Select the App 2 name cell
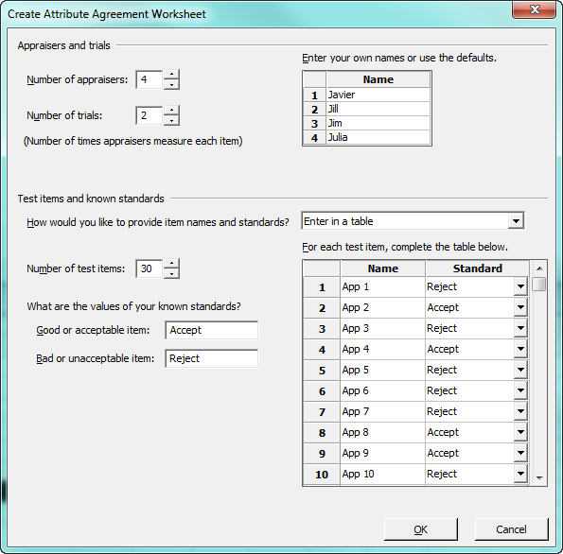 point(383,307)
